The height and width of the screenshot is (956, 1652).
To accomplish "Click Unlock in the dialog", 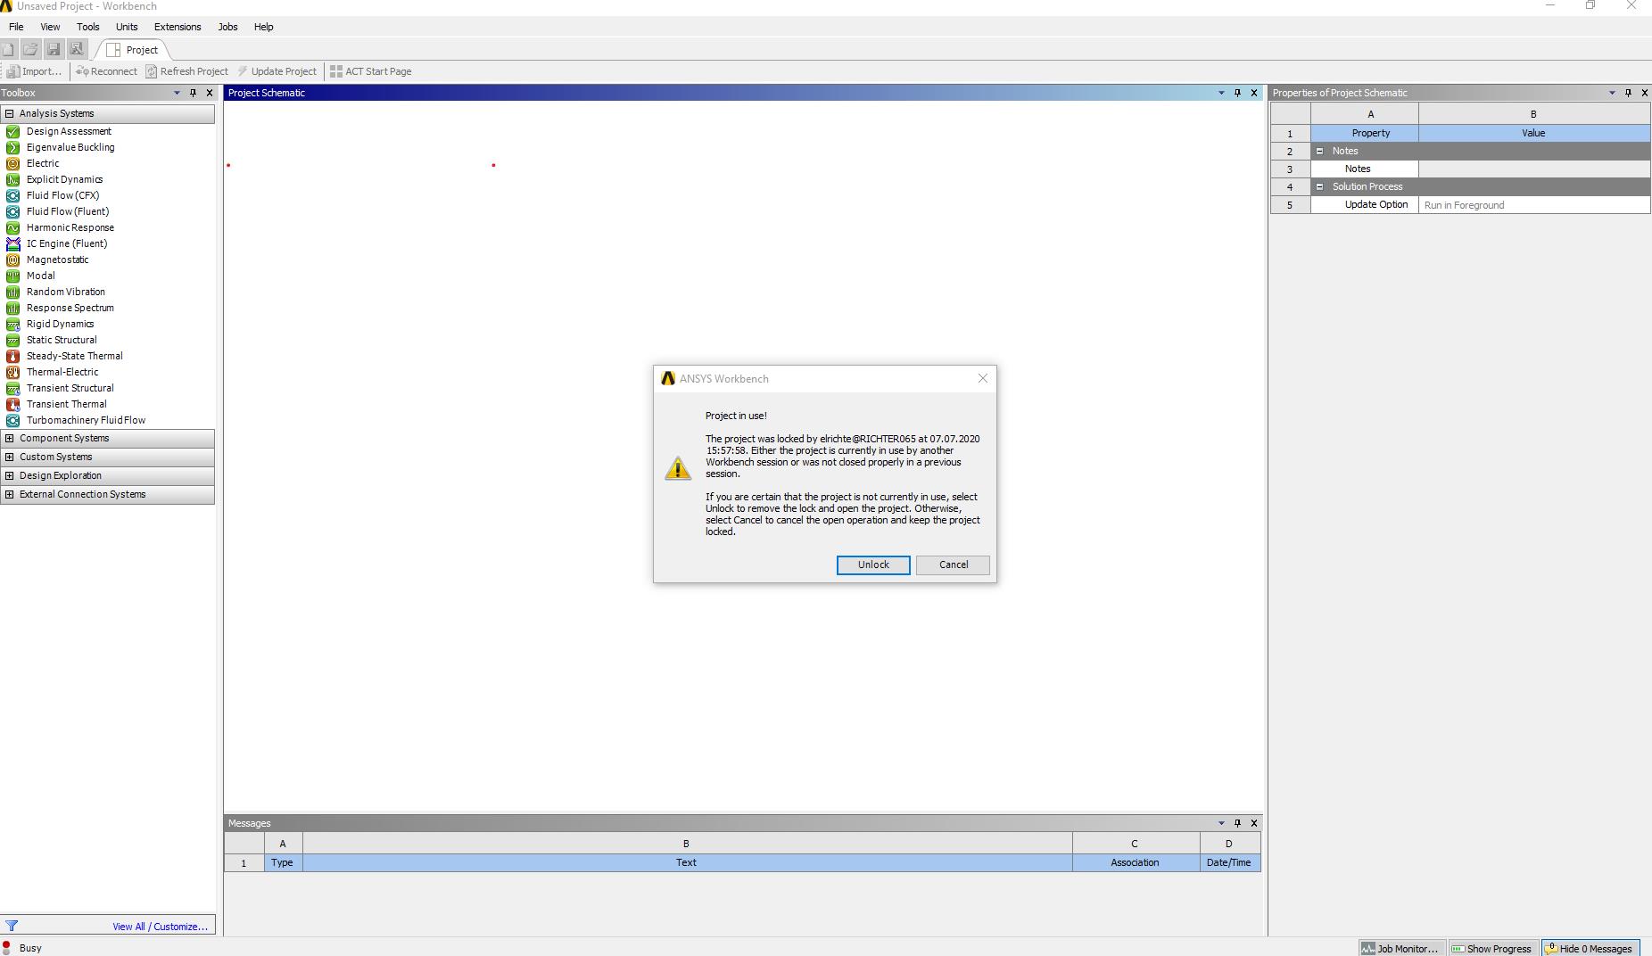I will 873,565.
